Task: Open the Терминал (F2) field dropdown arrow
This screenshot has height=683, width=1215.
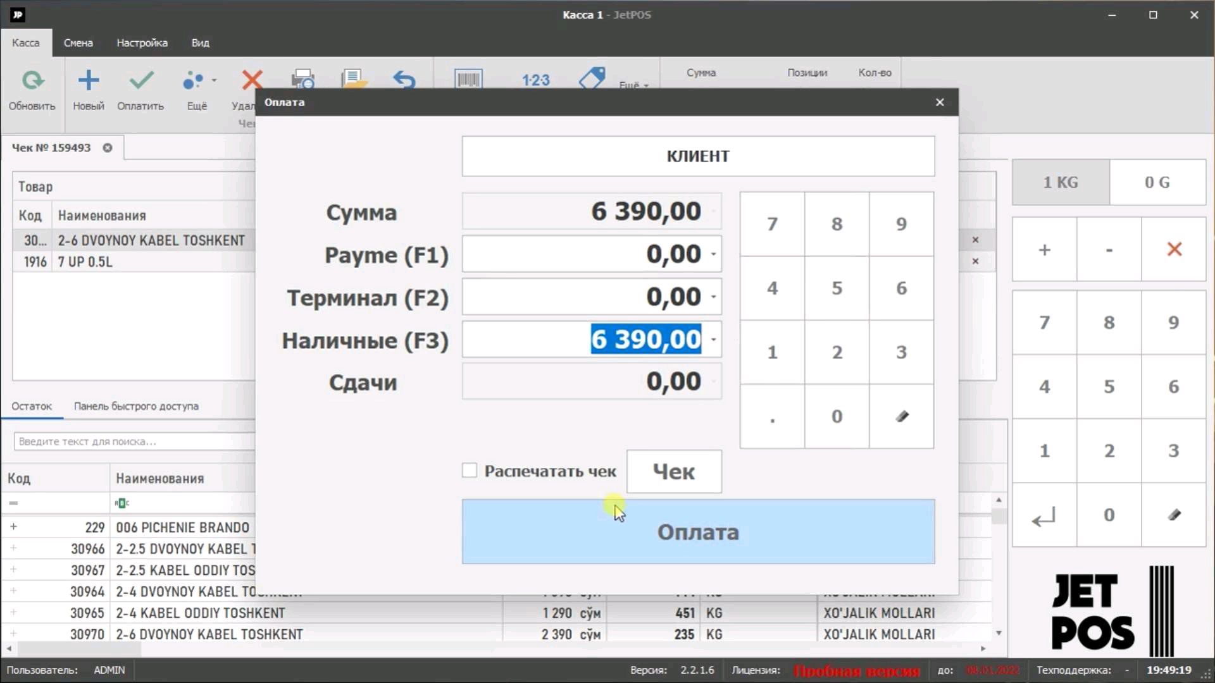Action: (x=713, y=297)
